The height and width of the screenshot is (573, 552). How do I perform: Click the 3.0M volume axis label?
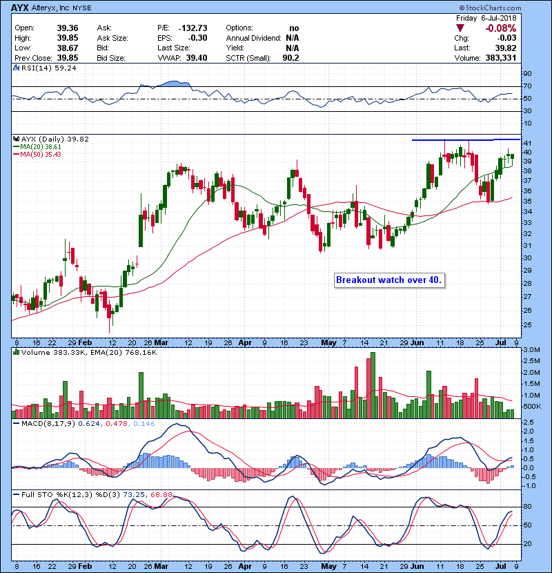point(531,350)
